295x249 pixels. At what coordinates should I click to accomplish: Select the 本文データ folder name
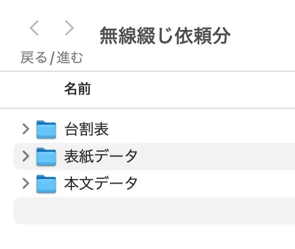(101, 183)
